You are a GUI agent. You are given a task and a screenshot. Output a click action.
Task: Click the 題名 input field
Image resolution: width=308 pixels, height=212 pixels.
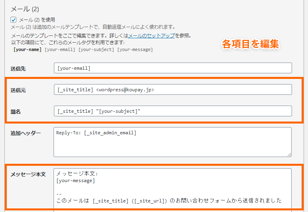tap(173, 111)
